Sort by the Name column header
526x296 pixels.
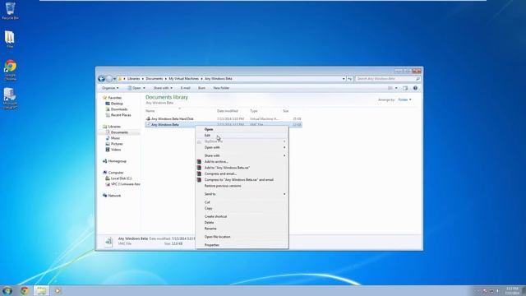(150, 111)
